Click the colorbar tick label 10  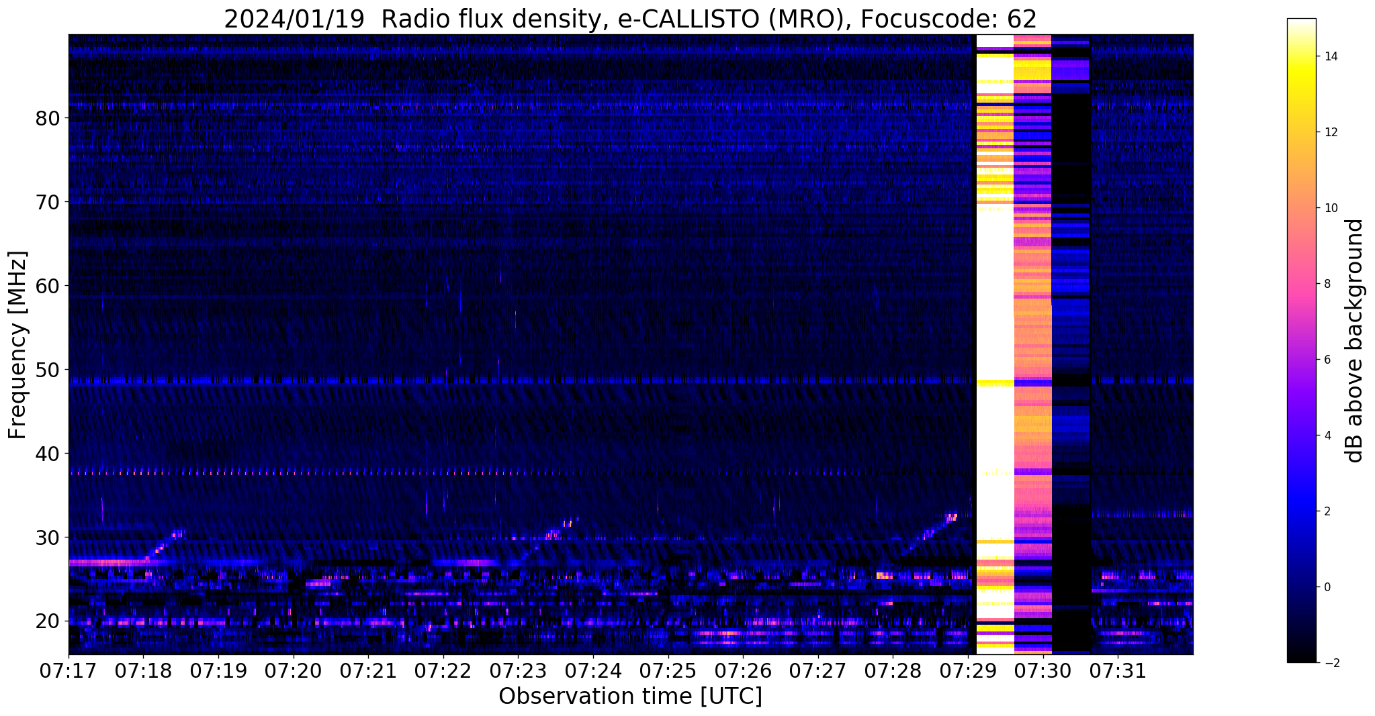(1330, 208)
